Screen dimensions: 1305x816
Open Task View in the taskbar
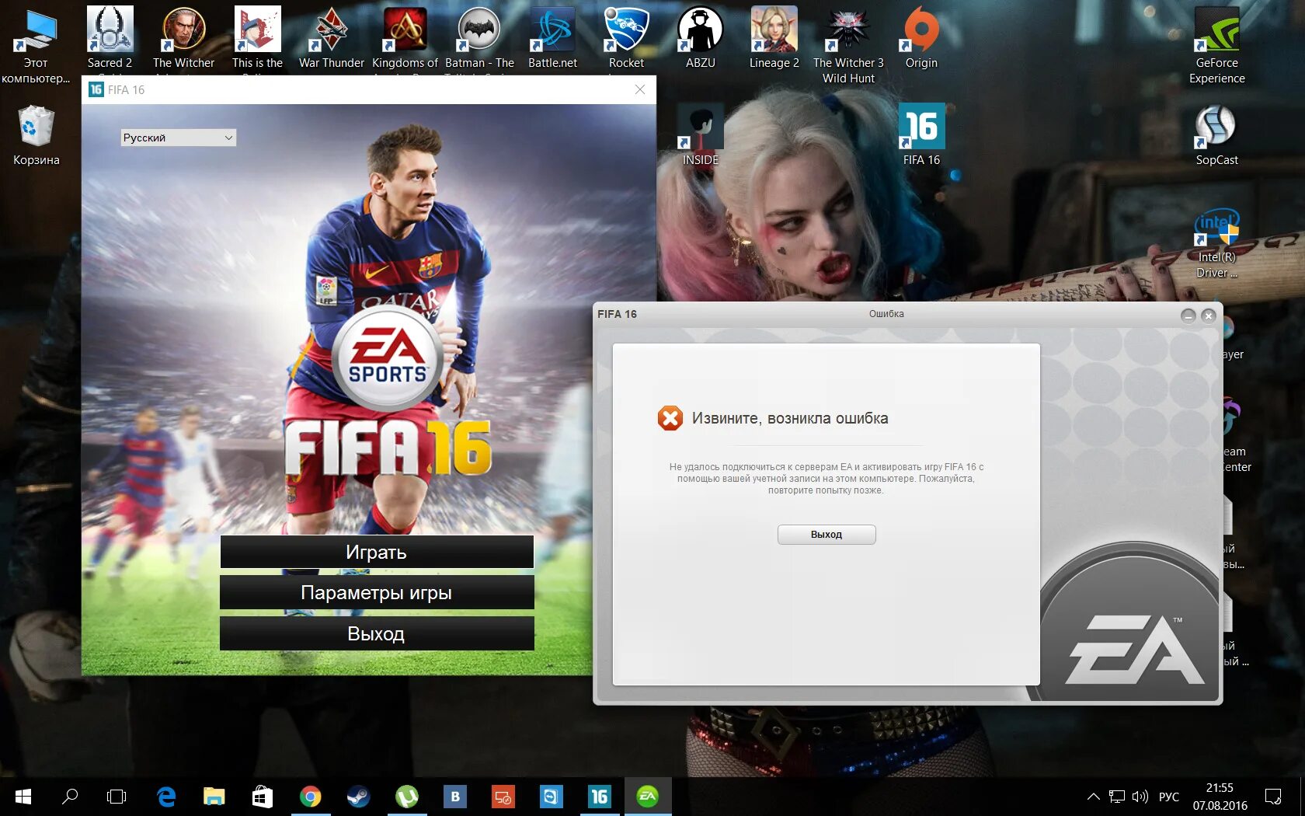[117, 797]
